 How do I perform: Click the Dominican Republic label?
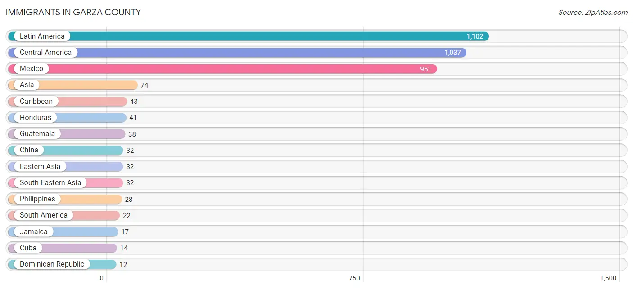pyautogui.click(x=52, y=264)
